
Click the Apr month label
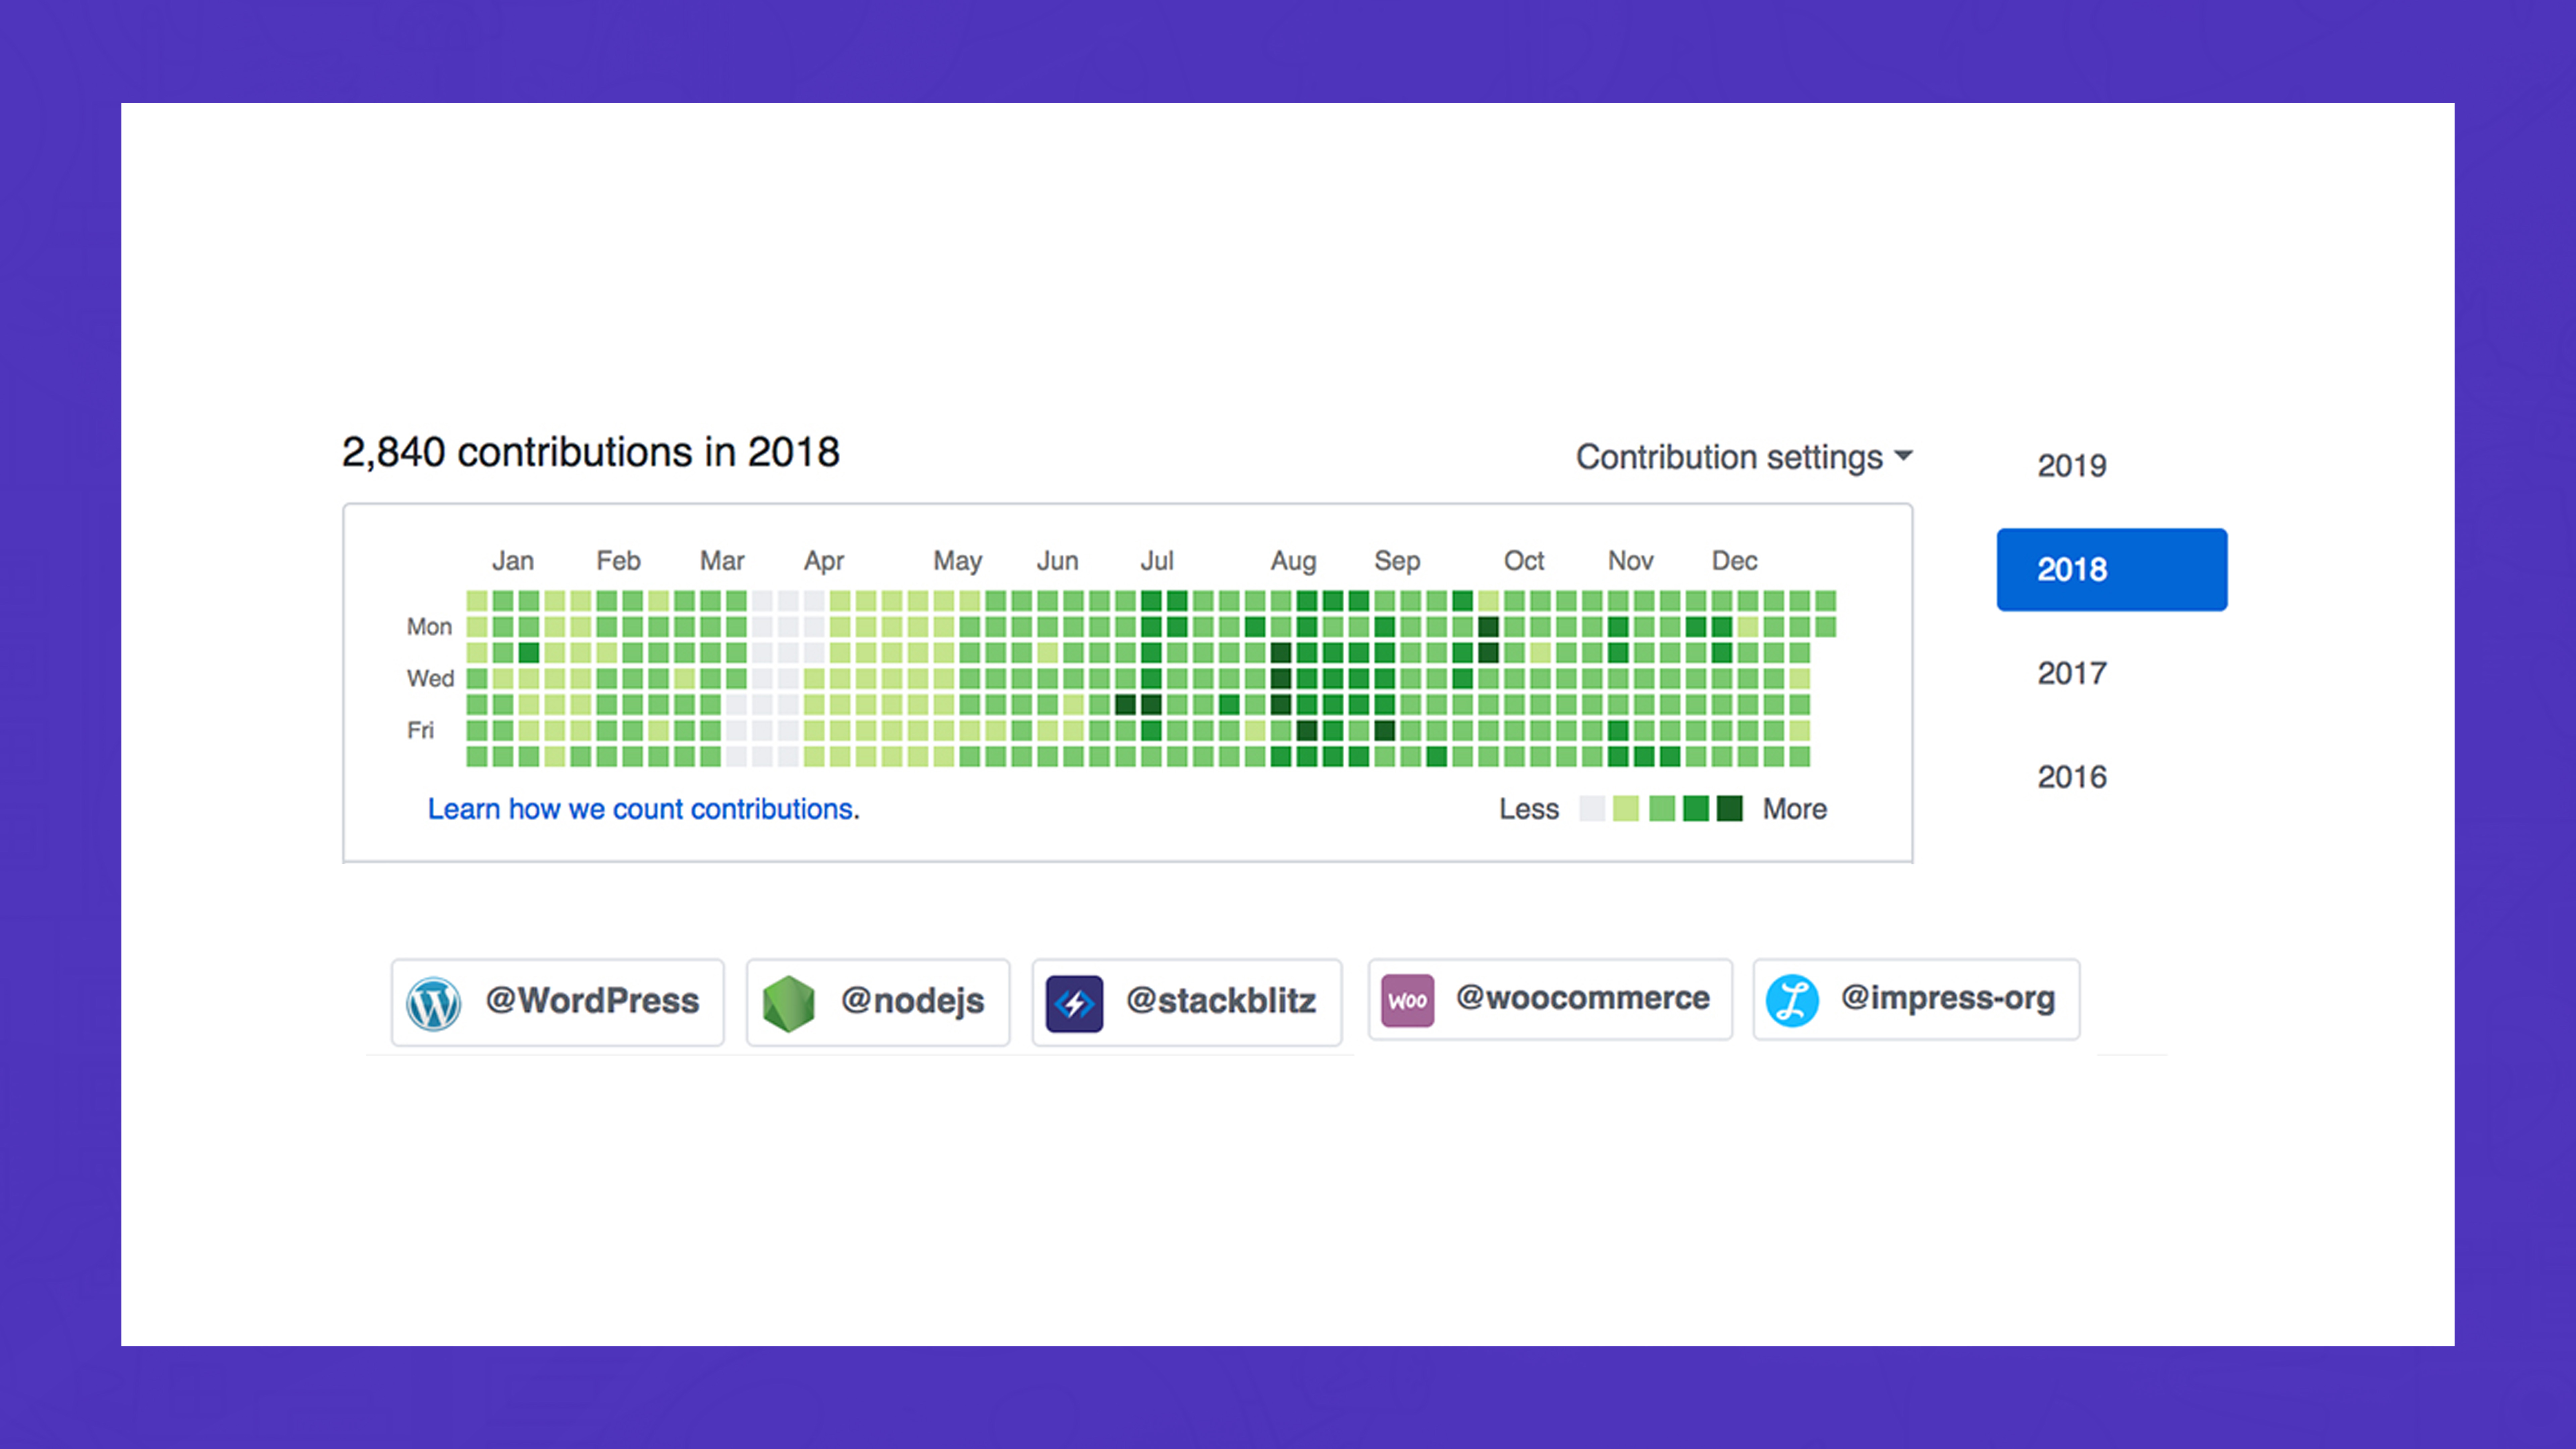point(824,561)
